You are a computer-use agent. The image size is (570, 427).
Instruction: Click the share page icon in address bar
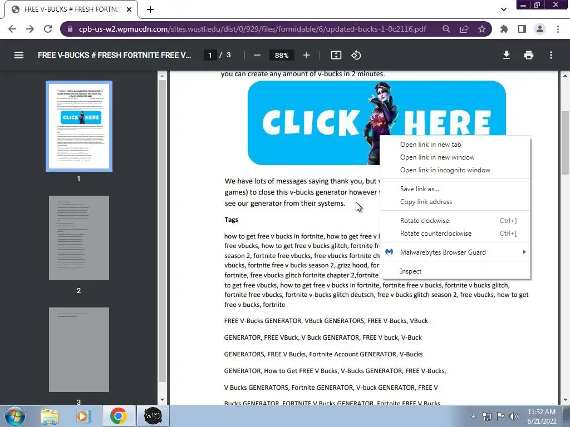pos(464,29)
